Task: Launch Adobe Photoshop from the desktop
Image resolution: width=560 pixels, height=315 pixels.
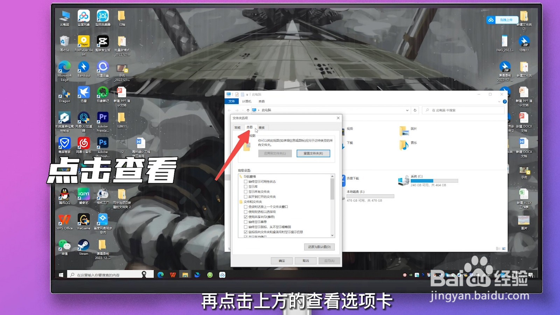Action: [x=103, y=147]
